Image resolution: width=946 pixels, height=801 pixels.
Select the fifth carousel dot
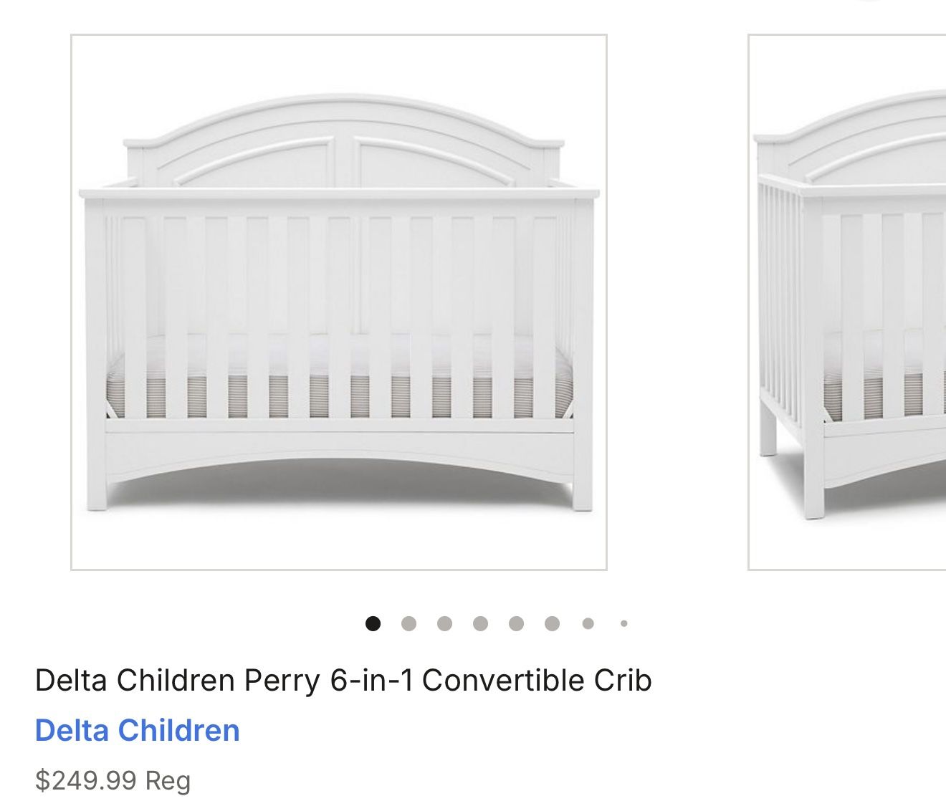515,623
